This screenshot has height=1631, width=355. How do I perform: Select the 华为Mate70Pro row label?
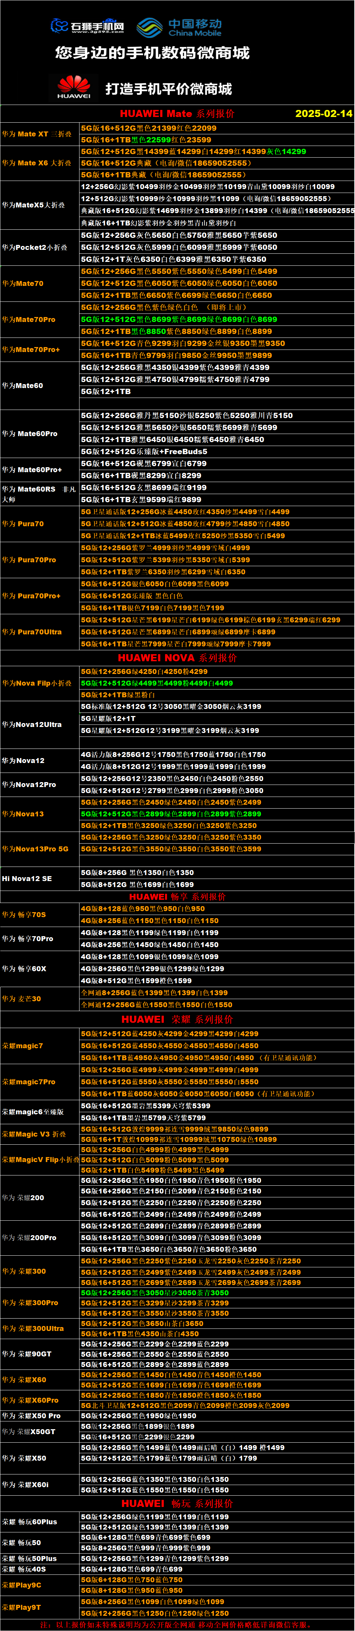29,320
